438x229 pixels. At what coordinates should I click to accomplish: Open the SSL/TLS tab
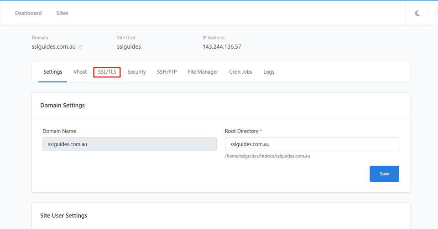tap(107, 72)
